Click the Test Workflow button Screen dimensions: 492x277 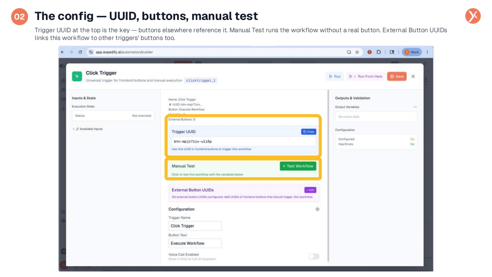click(x=298, y=166)
